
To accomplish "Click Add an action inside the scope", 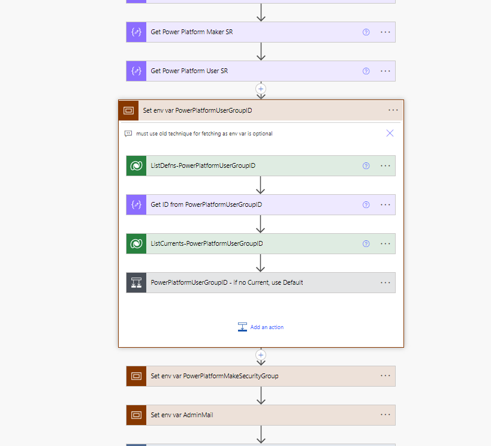I will [261, 327].
